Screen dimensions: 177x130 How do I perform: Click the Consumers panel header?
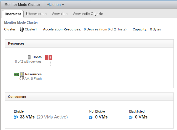(89, 97)
